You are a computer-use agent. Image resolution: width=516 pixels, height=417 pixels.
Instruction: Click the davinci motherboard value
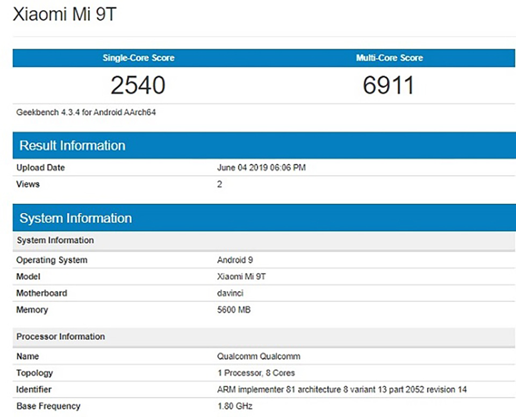pyautogui.click(x=230, y=293)
